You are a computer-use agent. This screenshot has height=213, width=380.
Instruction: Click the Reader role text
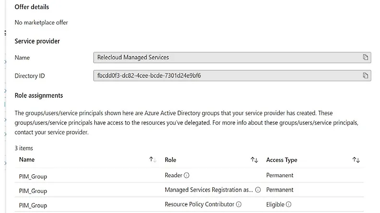tap(173, 175)
